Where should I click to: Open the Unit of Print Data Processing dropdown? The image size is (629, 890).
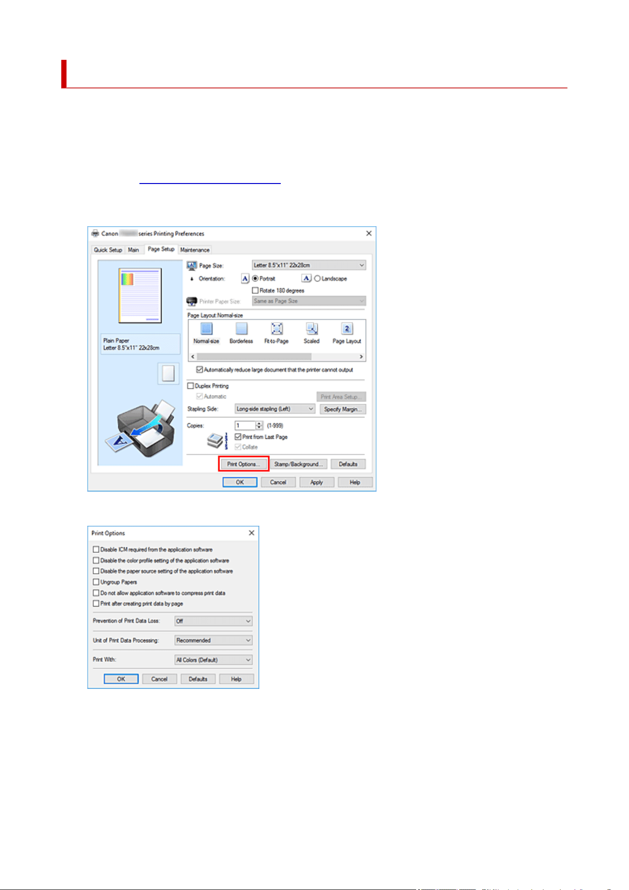click(x=213, y=640)
